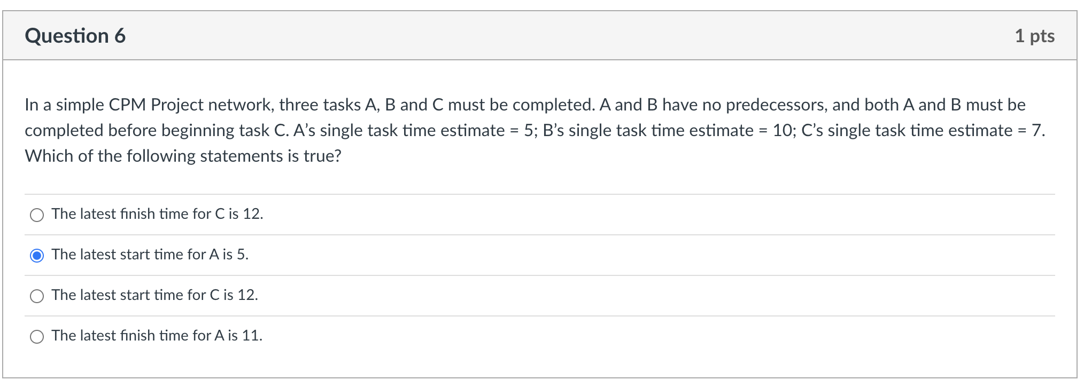Click the Question 6 header

coord(75,35)
